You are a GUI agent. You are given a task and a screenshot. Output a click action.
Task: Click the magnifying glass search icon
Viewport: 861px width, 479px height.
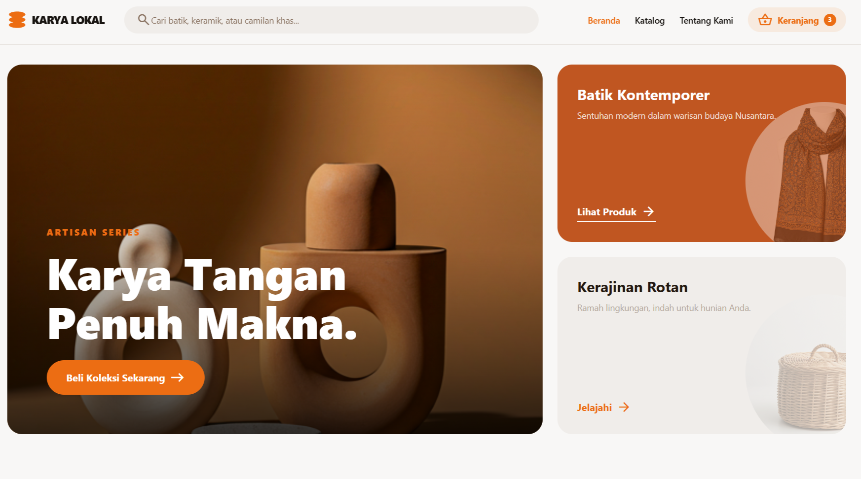pos(143,20)
